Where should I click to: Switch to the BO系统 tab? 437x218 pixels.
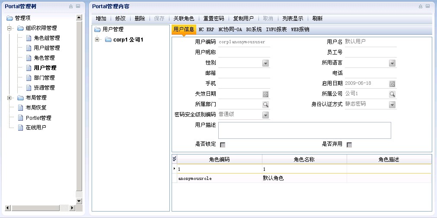(x=254, y=29)
